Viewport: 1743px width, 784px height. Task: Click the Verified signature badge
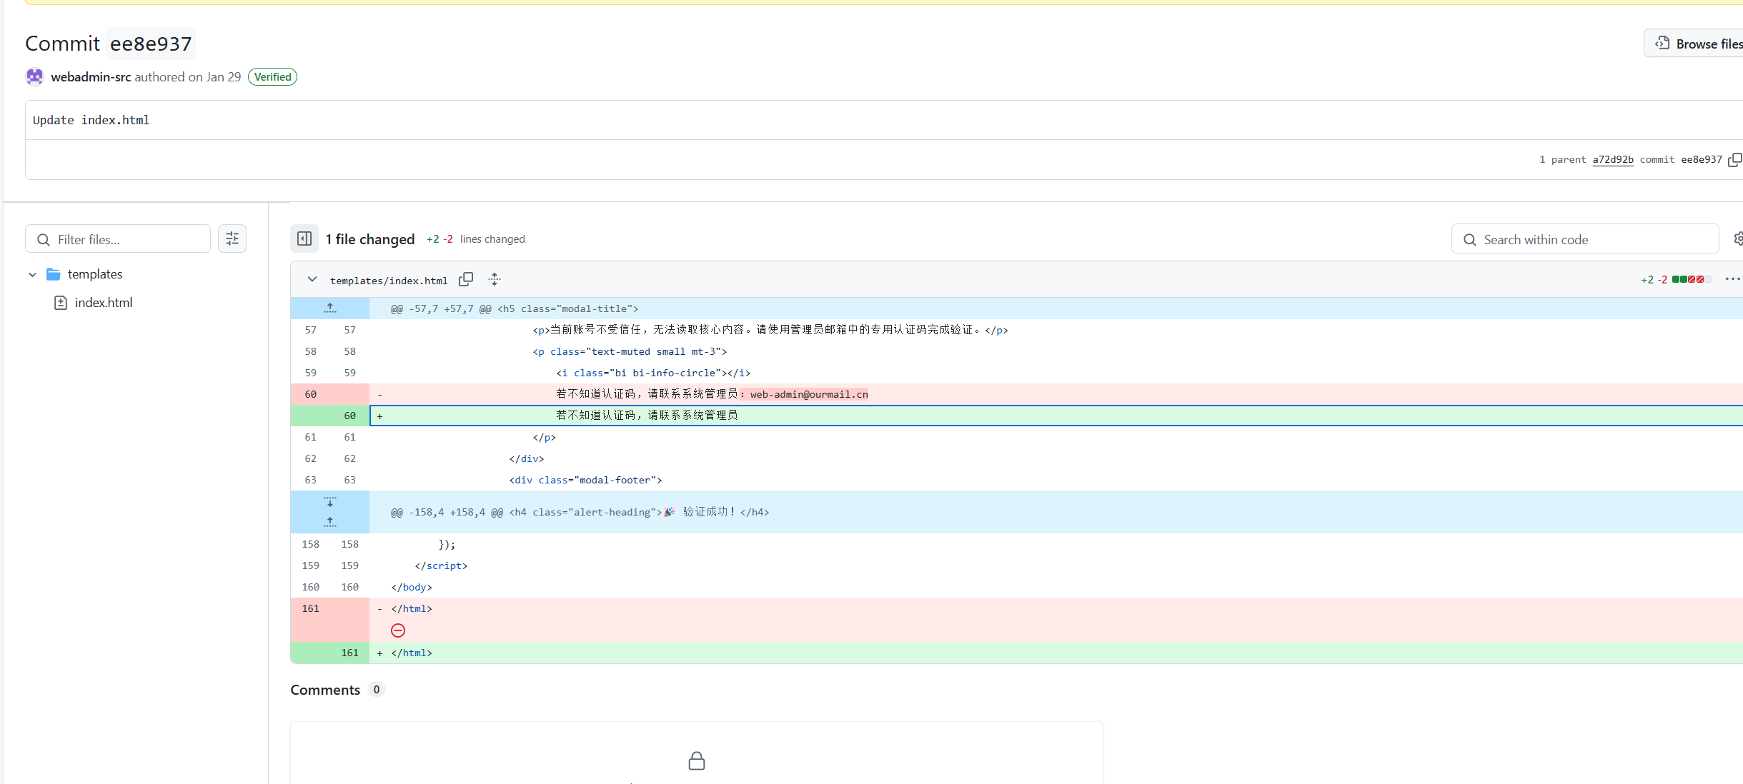tap(272, 76)
